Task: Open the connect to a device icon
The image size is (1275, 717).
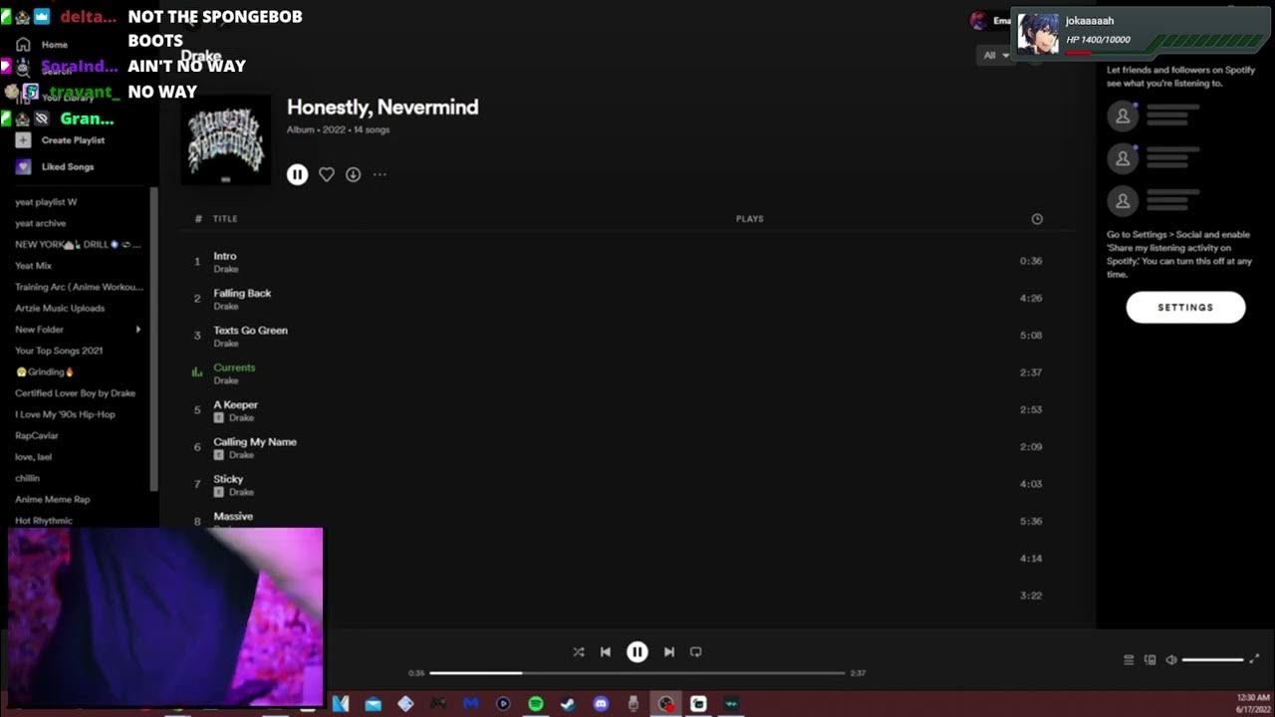Action: tap(1150, 659)
